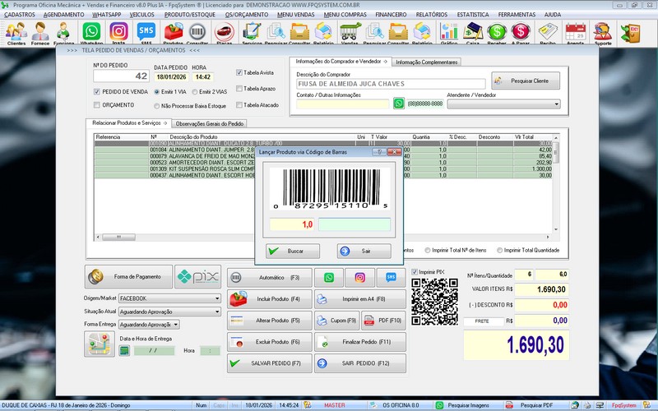Click the green WhatsApp icon beside the contact field
This screenshot has width=658, height=411.
tap(399, 104)
